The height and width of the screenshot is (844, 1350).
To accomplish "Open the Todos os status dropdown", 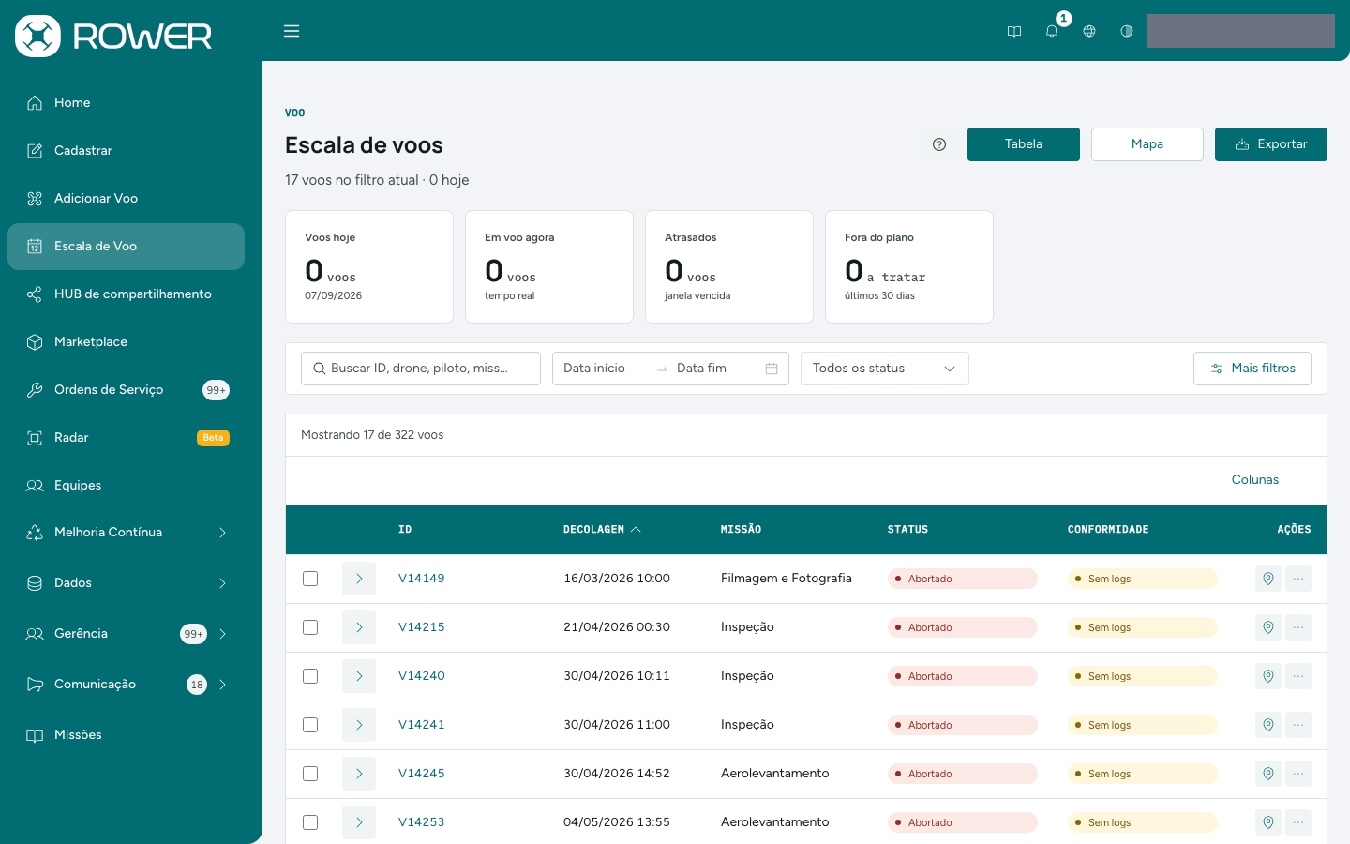I will tap(885, 369).
